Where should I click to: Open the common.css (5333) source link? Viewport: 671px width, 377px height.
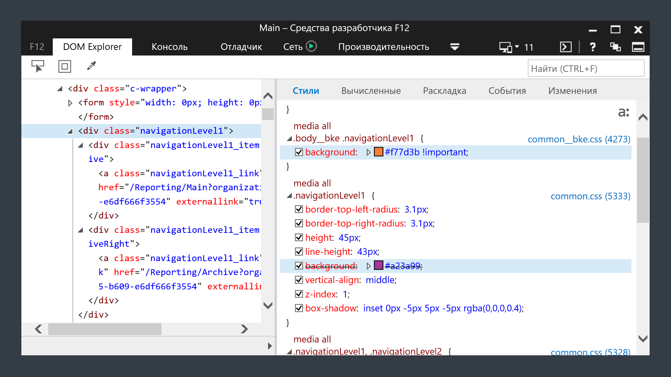click(x=590, y=196)
